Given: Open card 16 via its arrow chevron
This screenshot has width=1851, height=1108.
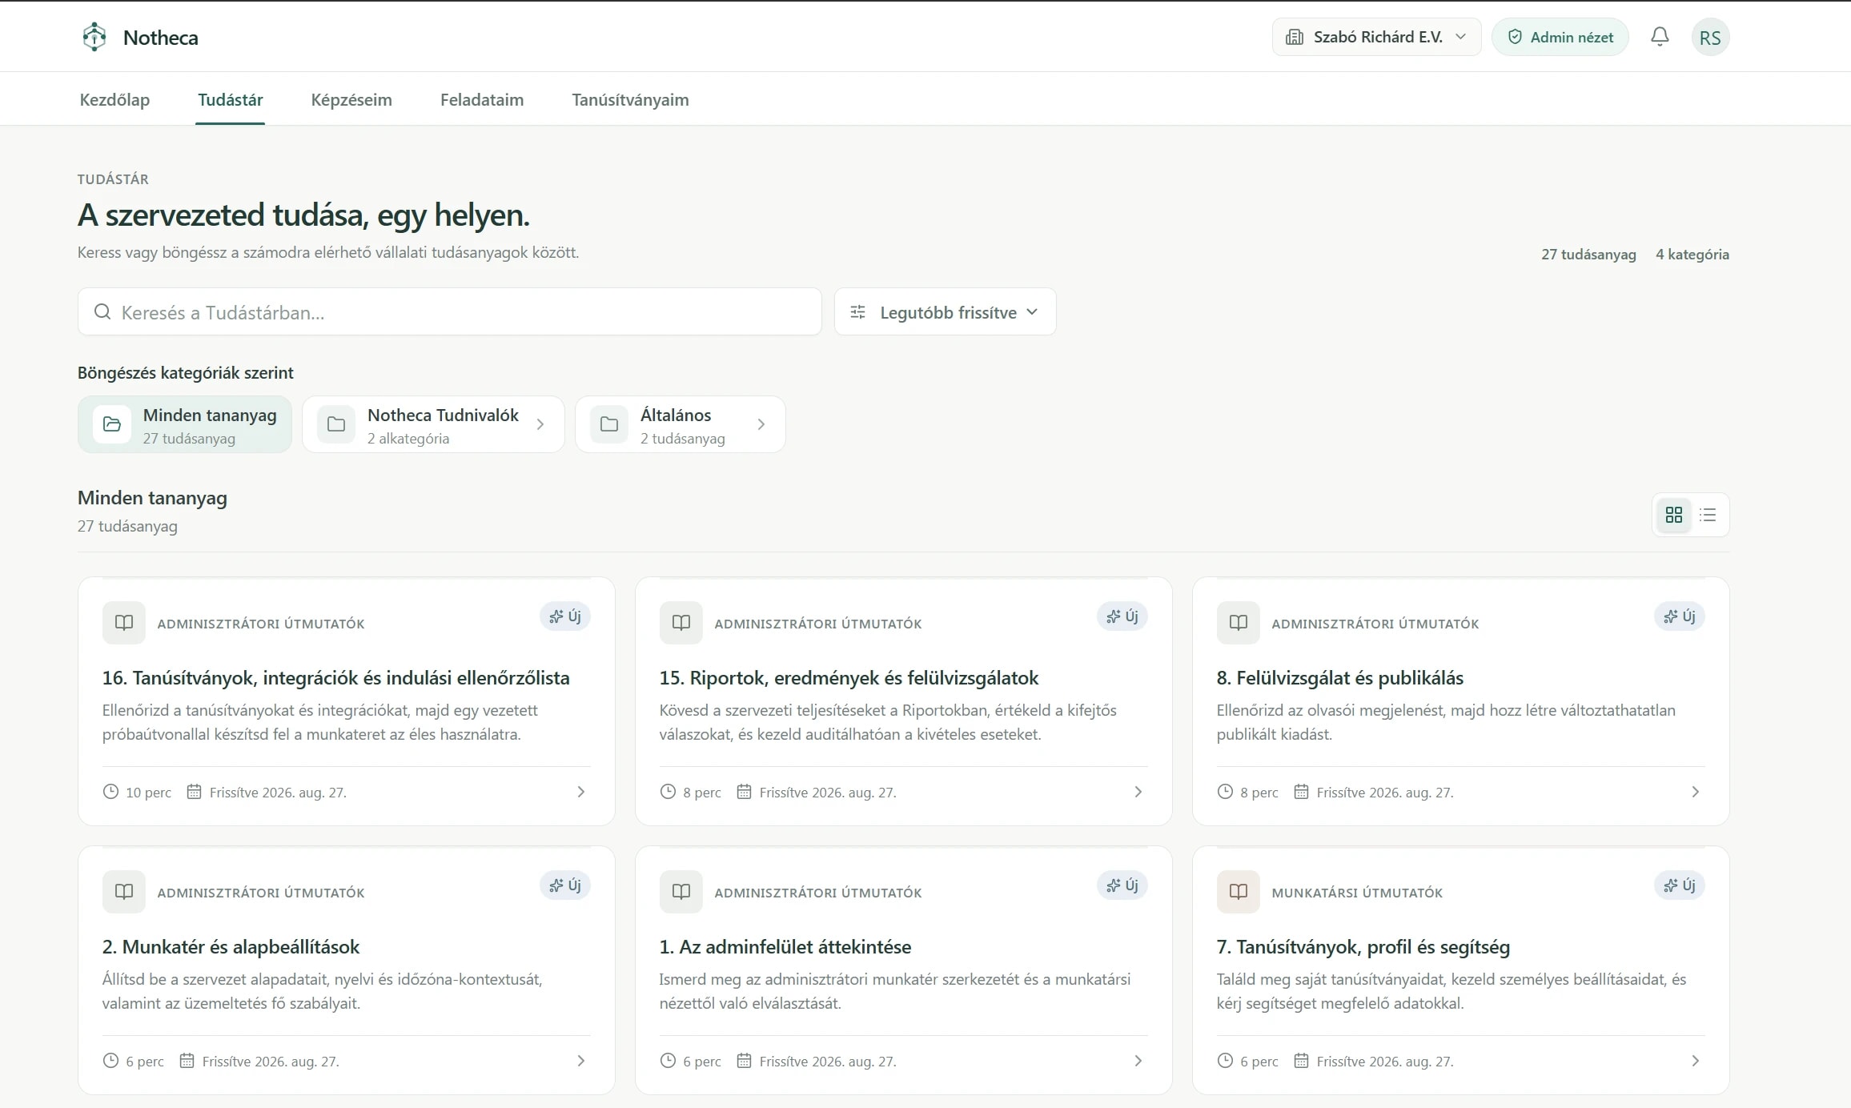Looking at the screenshot, I should [581, 792].
